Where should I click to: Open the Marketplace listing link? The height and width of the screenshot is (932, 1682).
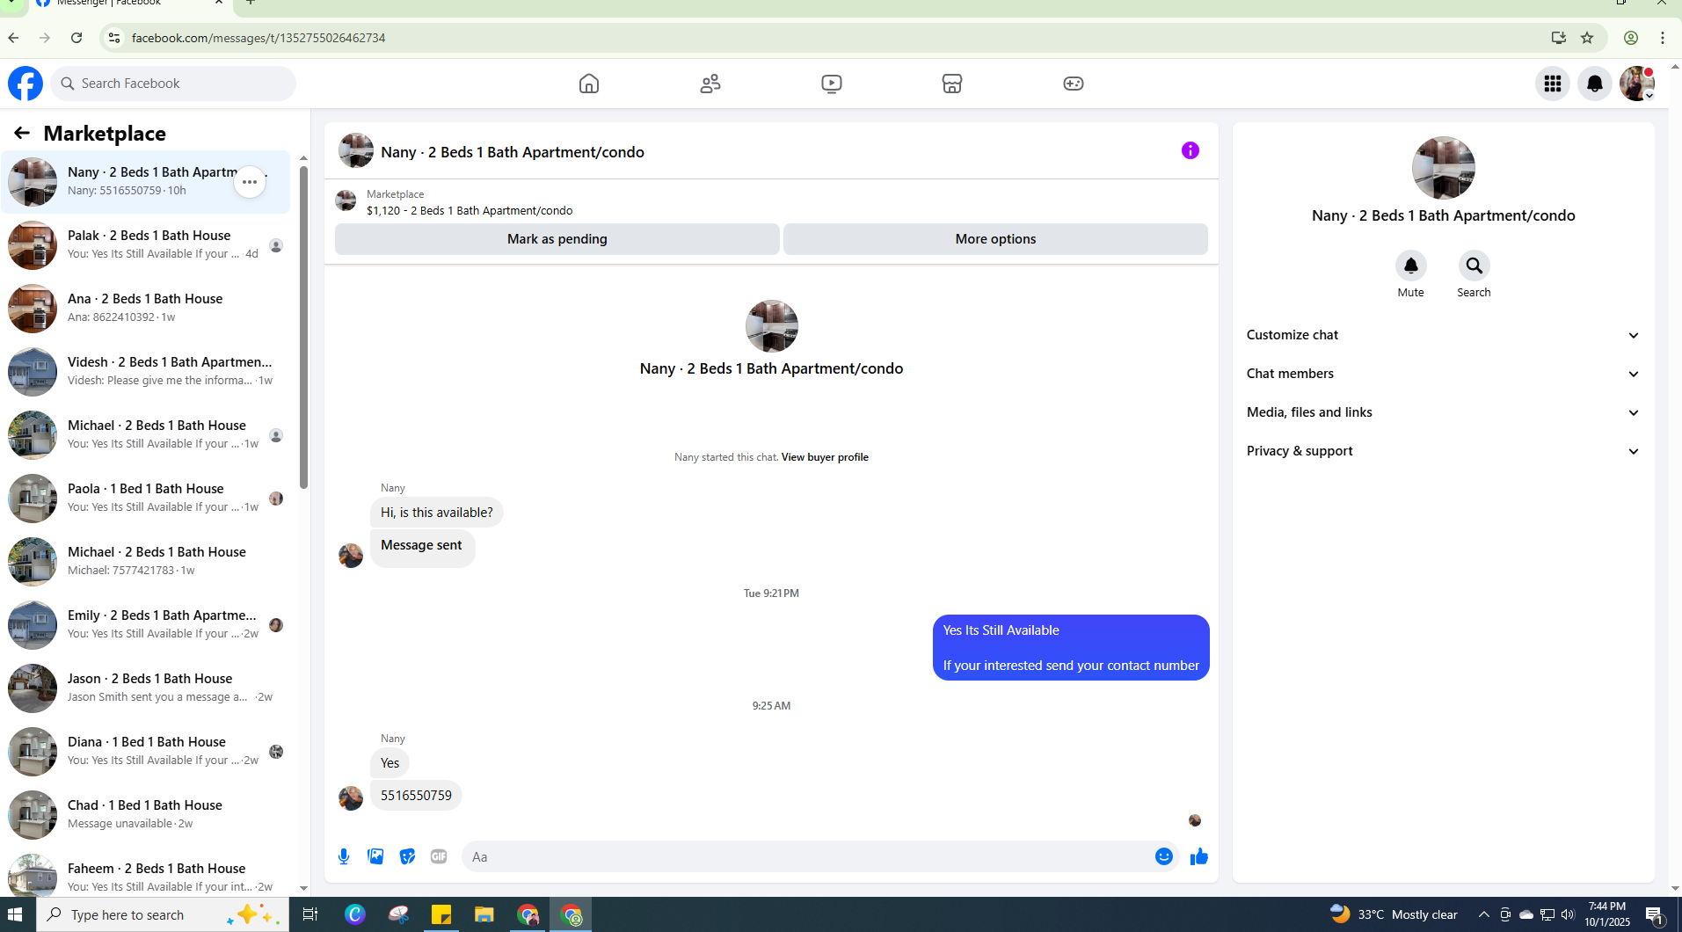tap(469, 210)
